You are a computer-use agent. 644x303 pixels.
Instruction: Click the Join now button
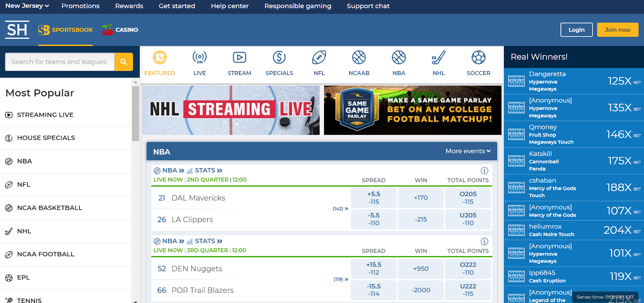click(618, 30)
